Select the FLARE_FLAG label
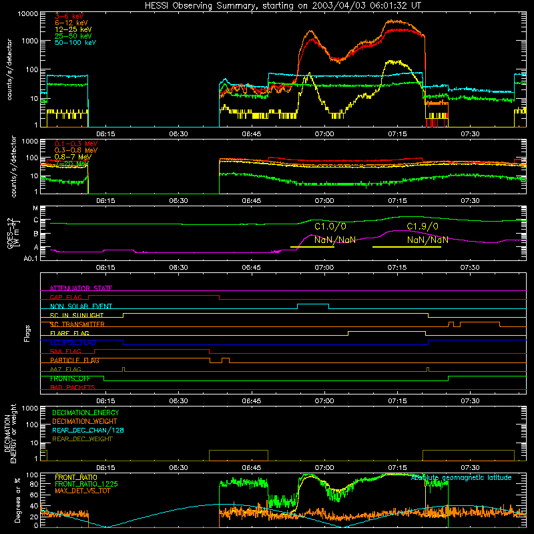Screen dimensions: 534x534 69,333
